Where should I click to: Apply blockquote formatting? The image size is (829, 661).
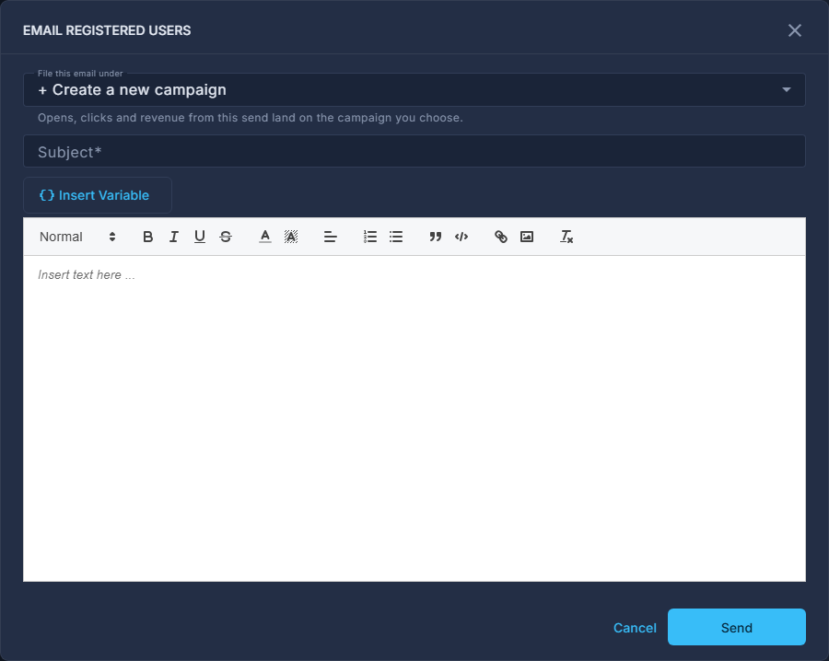(x=435, y=237)
